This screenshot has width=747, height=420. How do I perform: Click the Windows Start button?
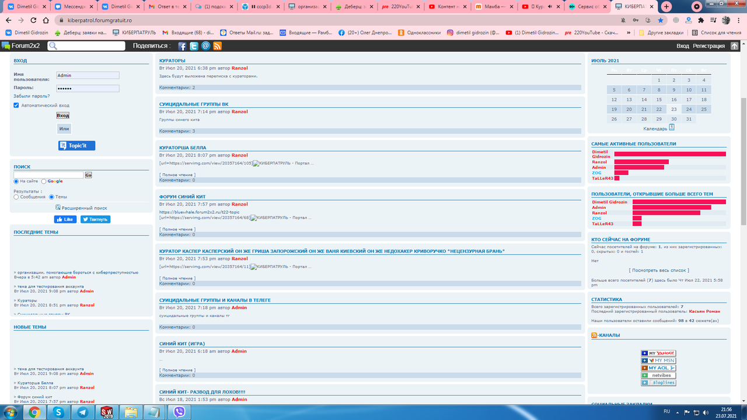point(11,412)
